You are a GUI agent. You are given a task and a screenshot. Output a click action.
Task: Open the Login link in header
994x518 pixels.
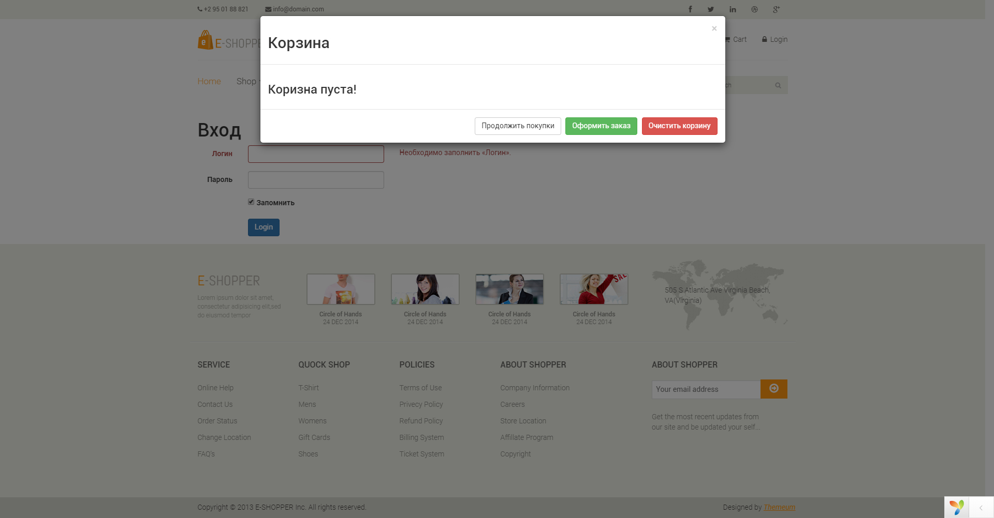point(774,39)
